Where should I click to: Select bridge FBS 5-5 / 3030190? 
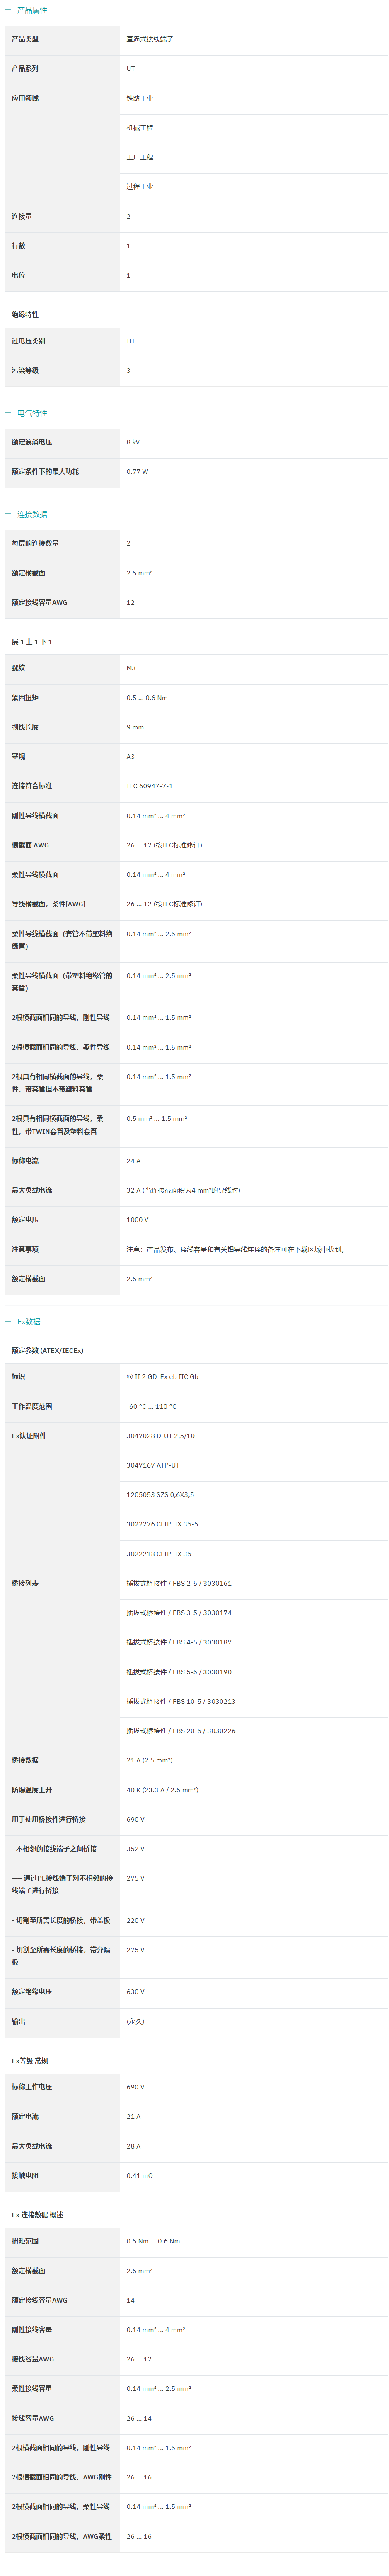tap(179, 1672)
